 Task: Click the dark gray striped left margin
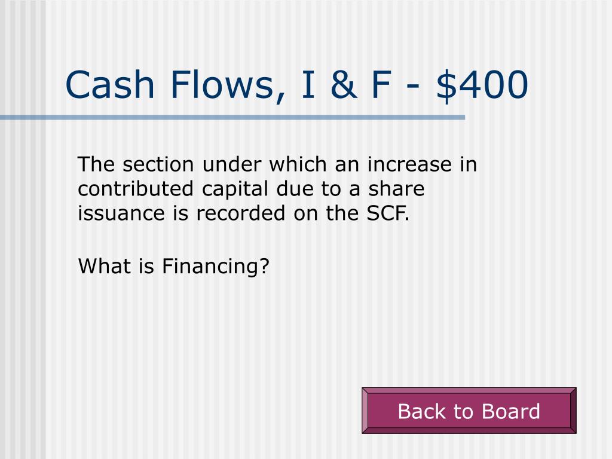click(x=22, y=273)
